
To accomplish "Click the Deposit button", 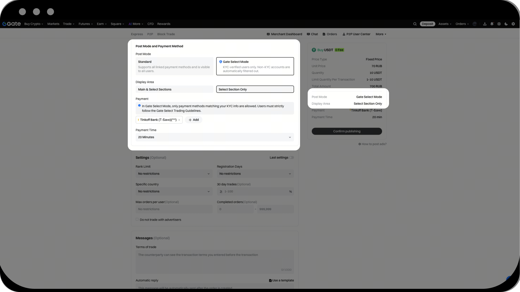I will click(x=428, y=24).
